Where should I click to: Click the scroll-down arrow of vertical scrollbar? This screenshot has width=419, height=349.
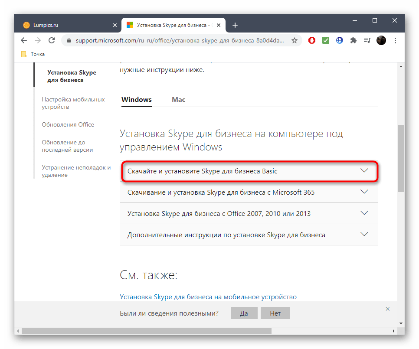(x=401, y=323)
